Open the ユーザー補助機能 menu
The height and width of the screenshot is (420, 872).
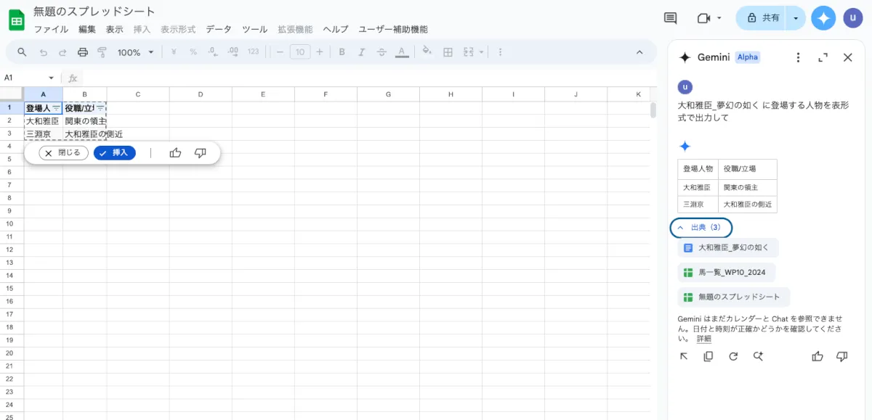pyautogui.click(x=393, y=30)
